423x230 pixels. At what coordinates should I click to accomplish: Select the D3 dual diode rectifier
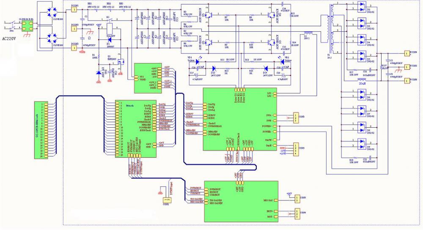(361, 23)
